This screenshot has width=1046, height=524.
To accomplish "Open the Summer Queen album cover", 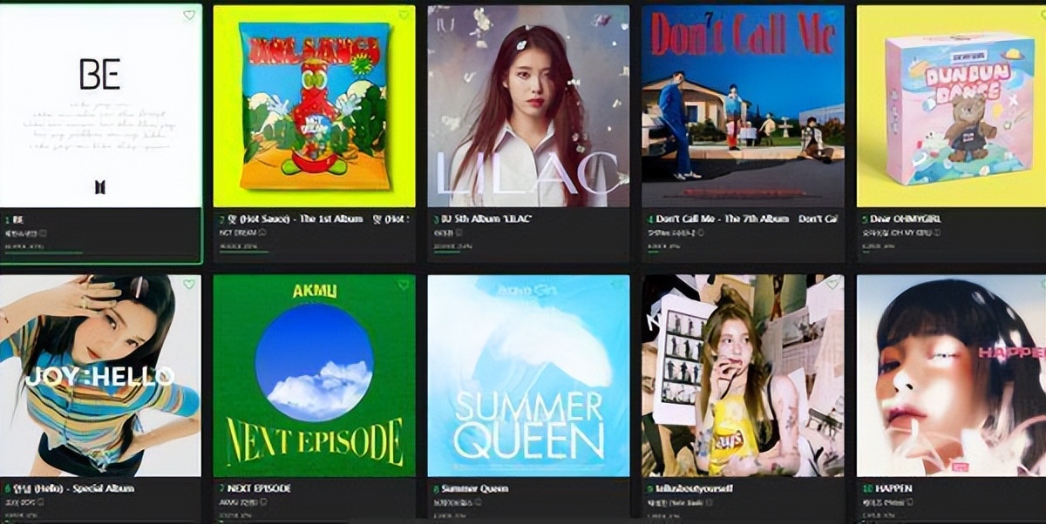I will (x=528, y=376).
